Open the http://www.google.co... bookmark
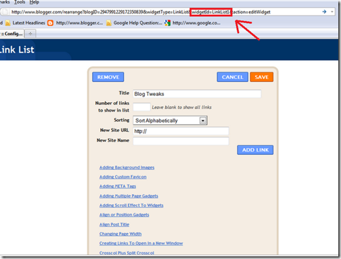Viewport: 341px width, 259px height. click(x=196, y=23)
